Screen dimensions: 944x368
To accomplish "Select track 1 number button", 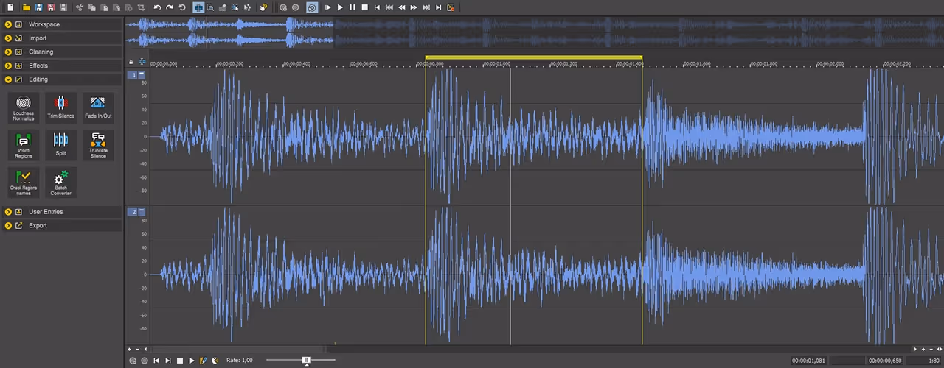I will click(x=133, y=74).
